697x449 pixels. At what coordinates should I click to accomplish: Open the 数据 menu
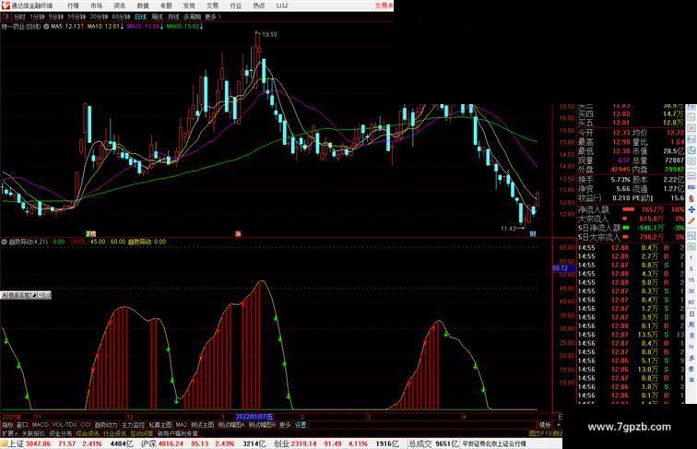[143, 6]
